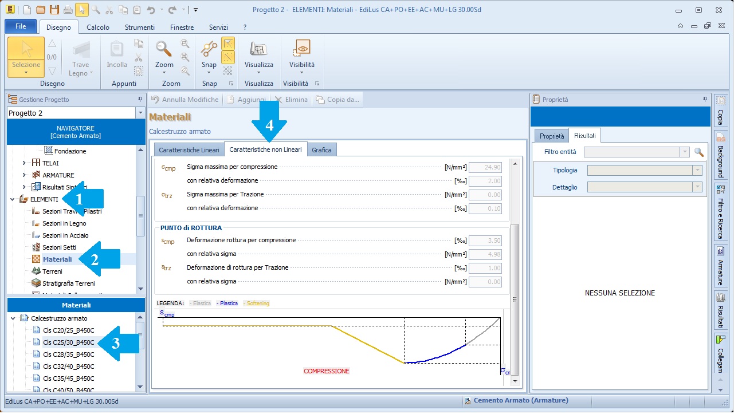Screen dimensions: 734x414
Task: Click the magnifier icon beside Filtro entità
Action: click(x=698, y=152)
